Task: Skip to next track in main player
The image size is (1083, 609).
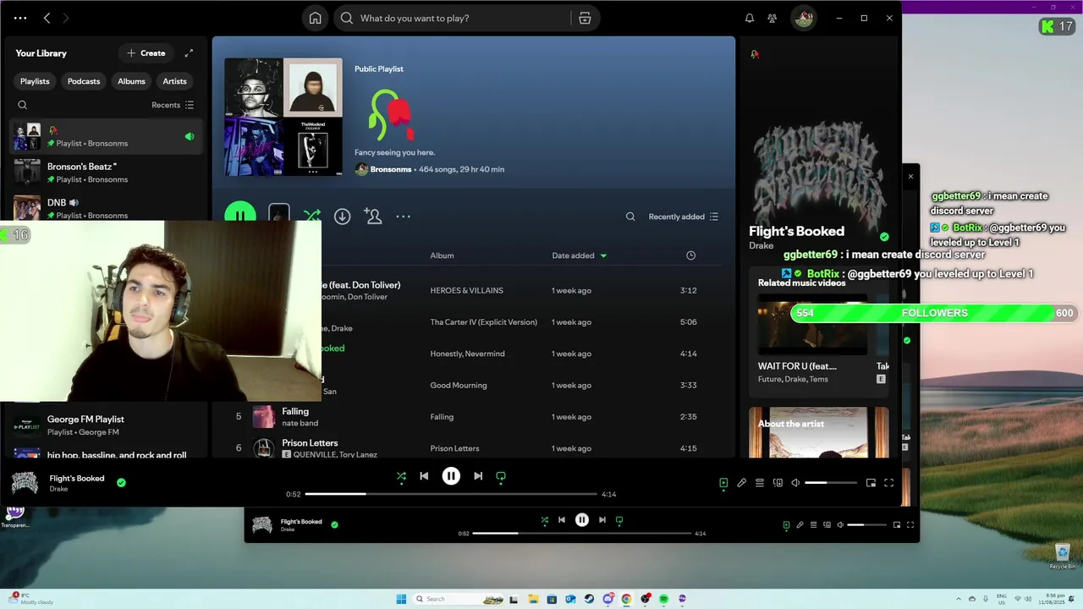Action: click(478, 476)
